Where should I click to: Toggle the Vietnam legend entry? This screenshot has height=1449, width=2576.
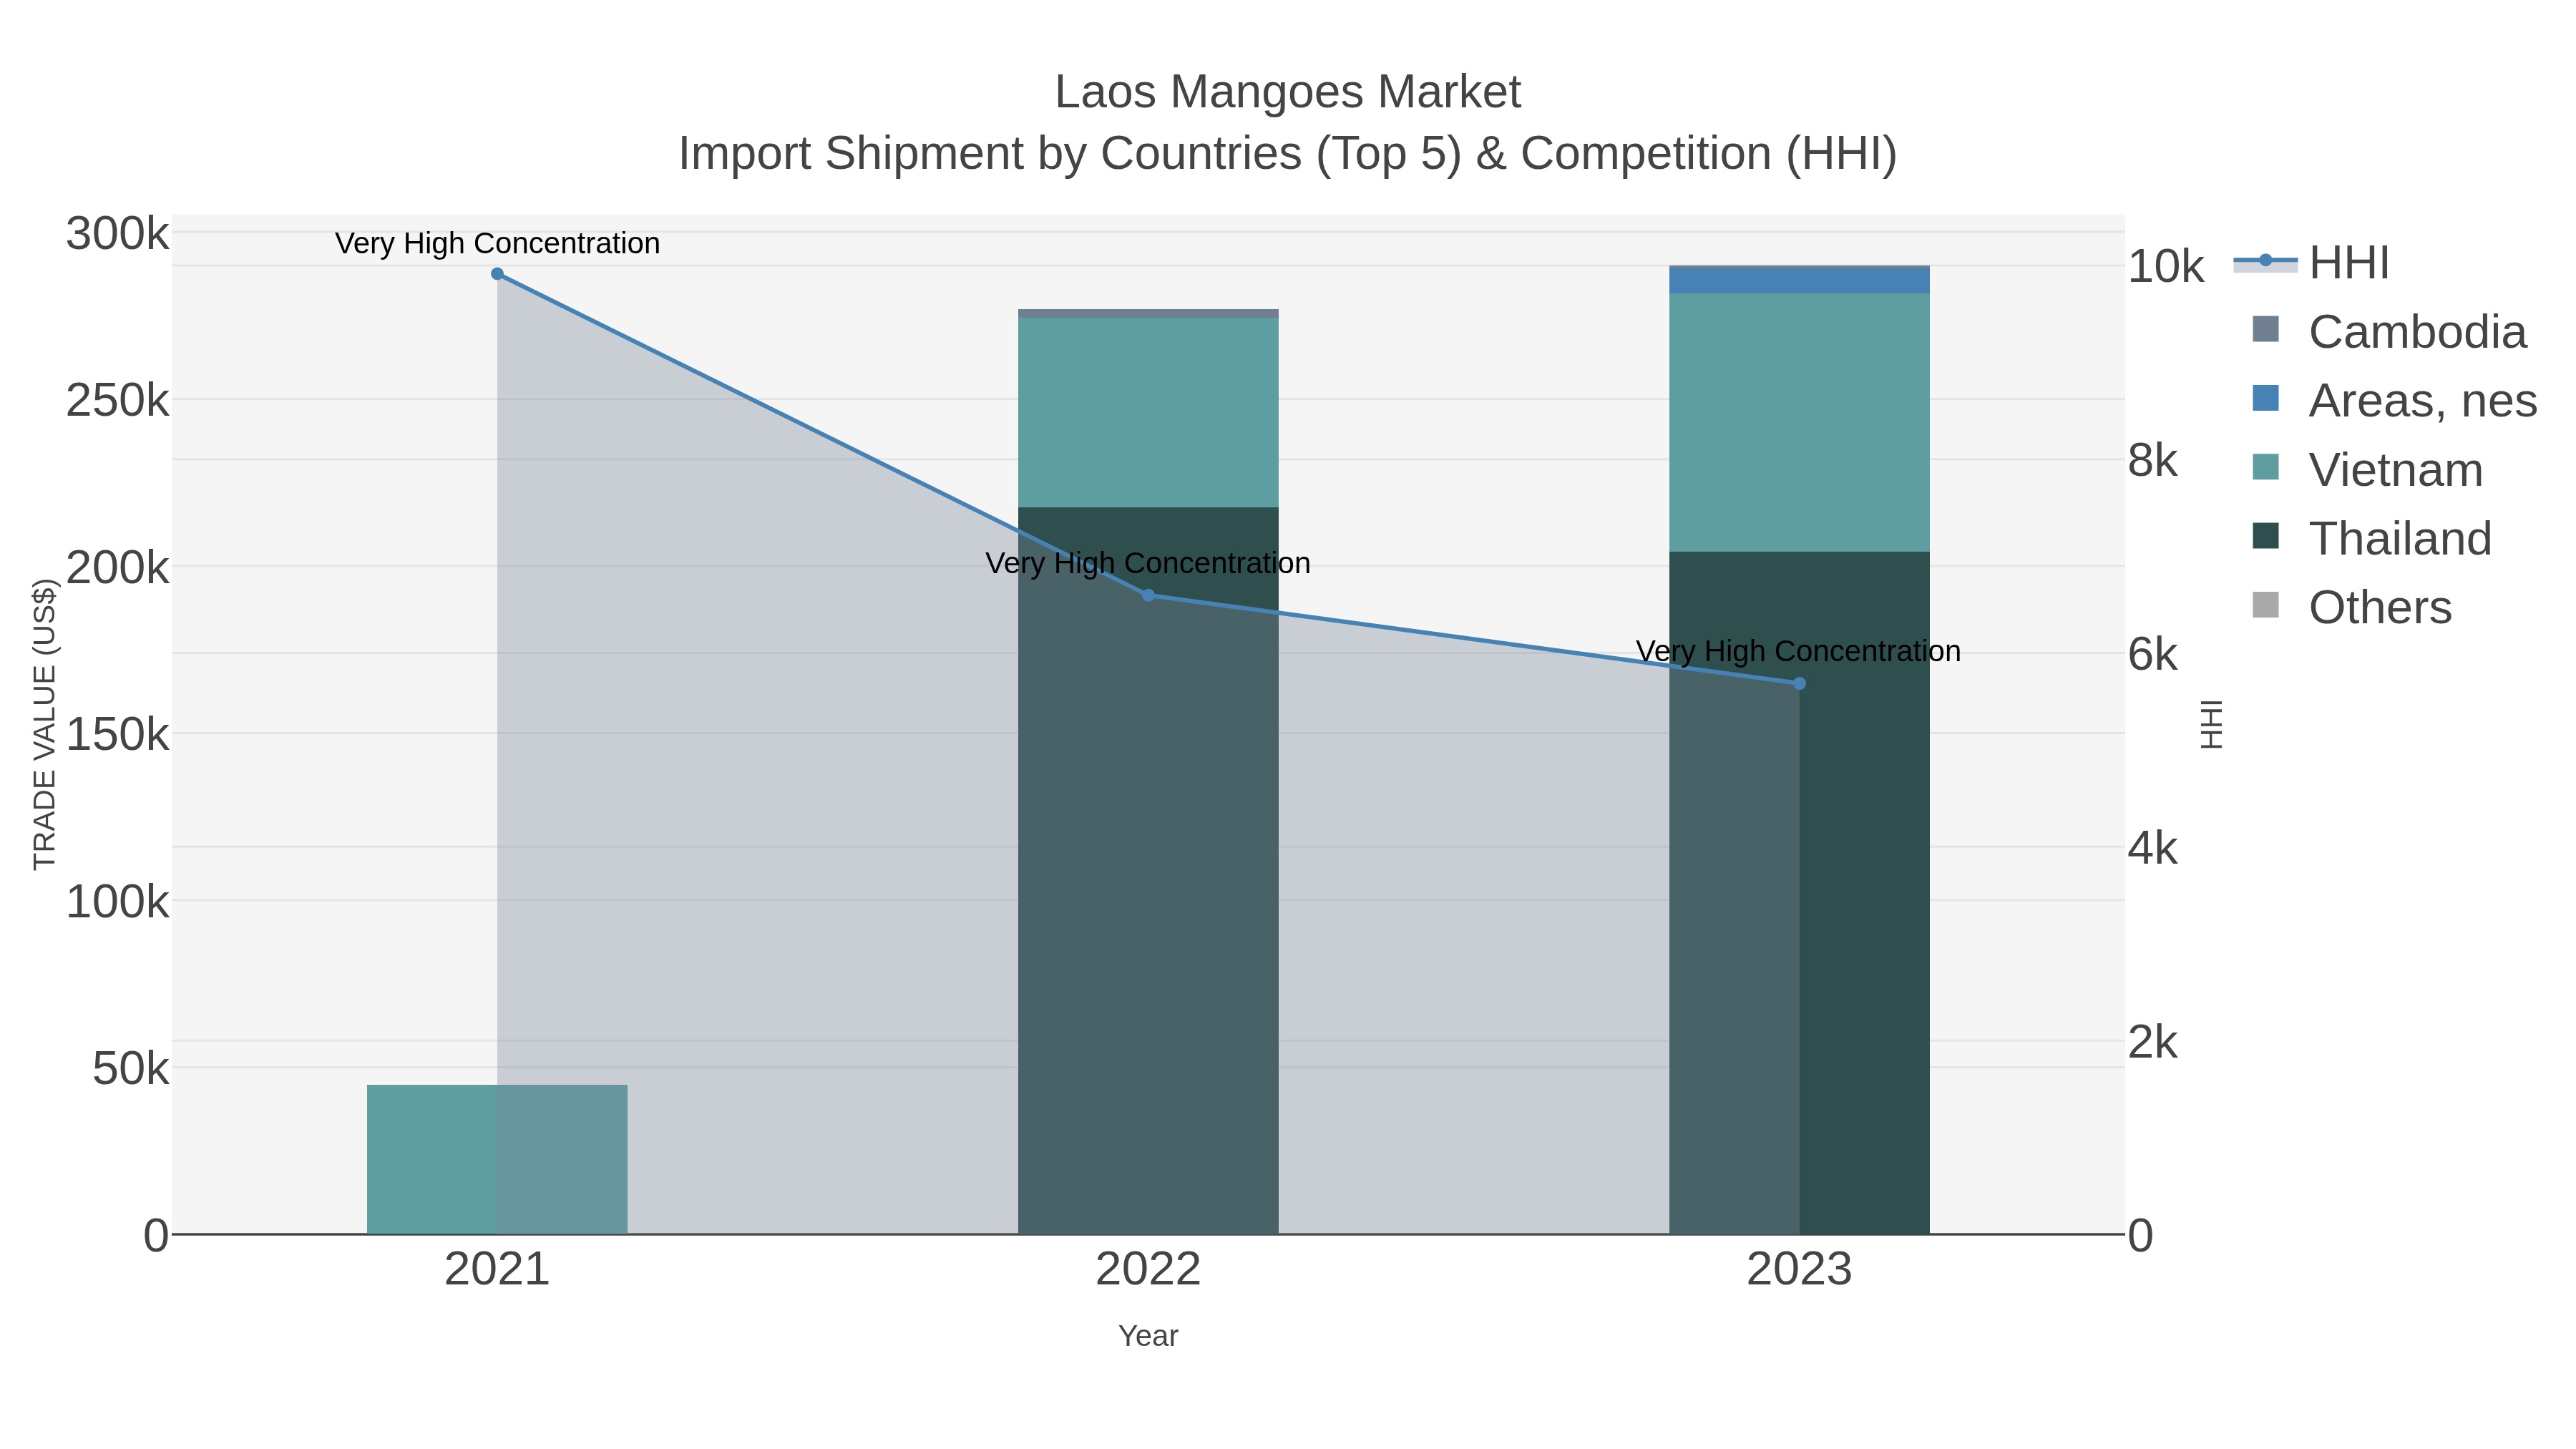[2367, 469]
